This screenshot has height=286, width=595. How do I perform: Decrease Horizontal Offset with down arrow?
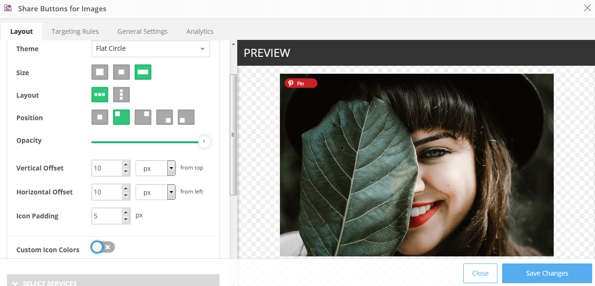pos(126,196)
